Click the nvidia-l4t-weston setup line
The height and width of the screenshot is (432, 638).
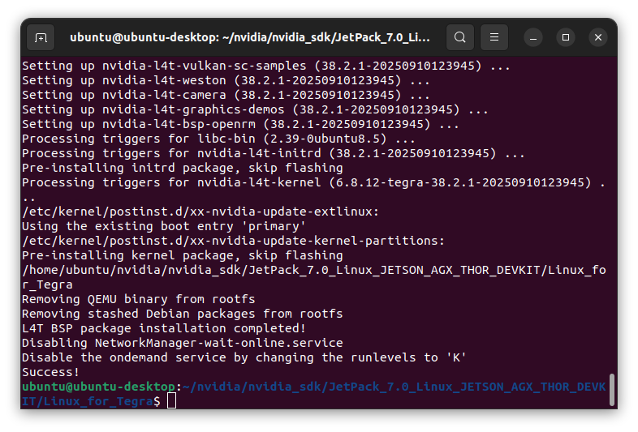[226, 80]
